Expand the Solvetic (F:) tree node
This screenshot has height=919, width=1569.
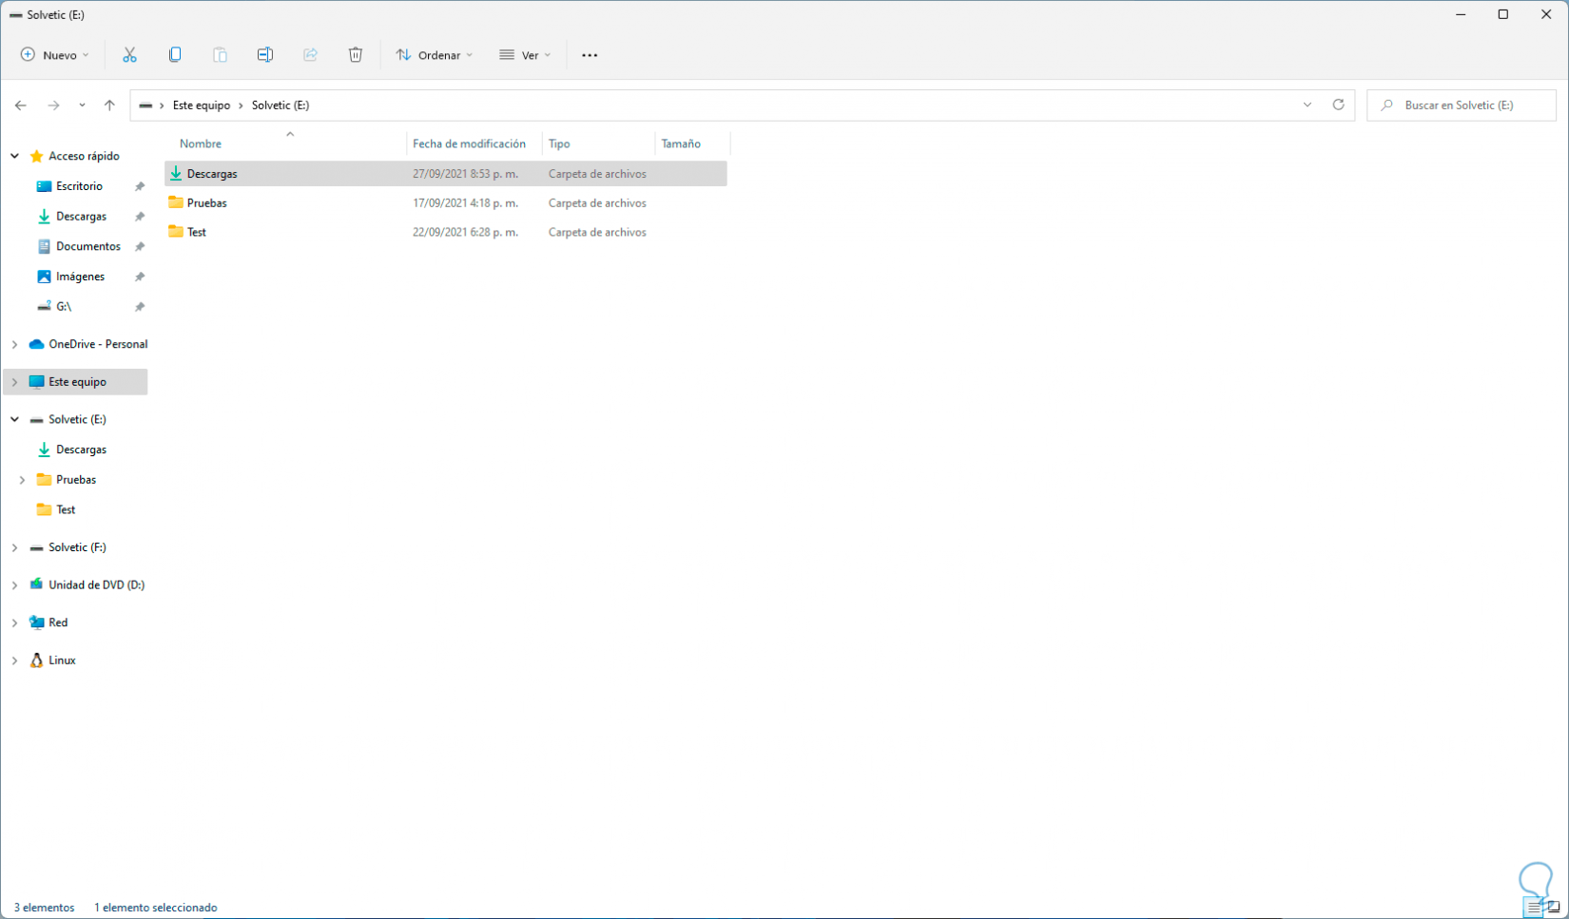[x=15, y=547]
